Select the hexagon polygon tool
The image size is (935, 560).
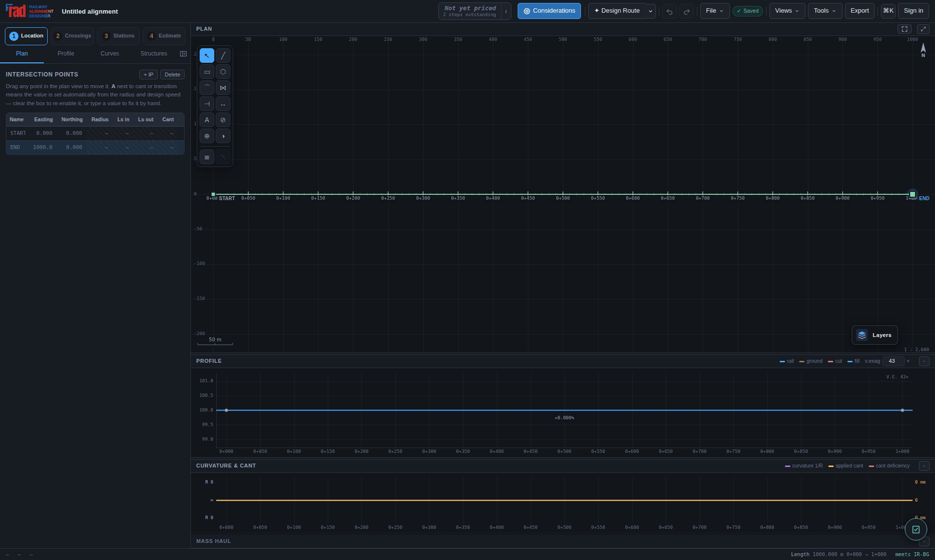click(223, 72)
